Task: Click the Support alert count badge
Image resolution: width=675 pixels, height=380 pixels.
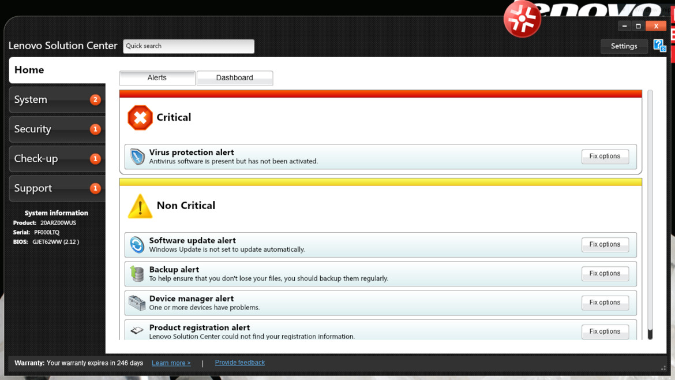Action: (95, 188)
